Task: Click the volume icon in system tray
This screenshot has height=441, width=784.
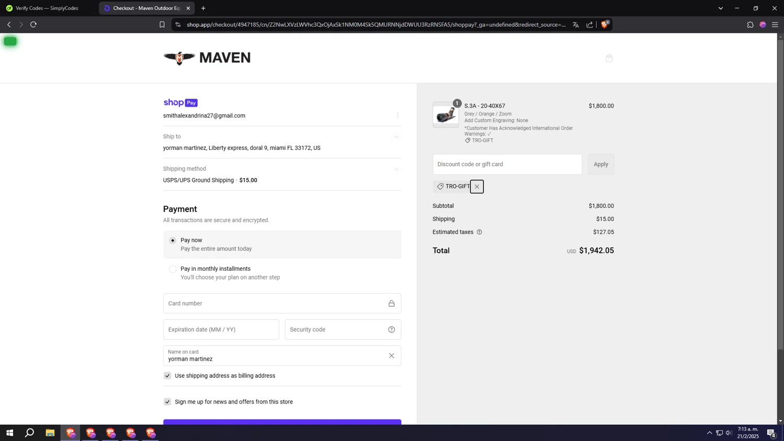Action: click(x=729, y=433)
